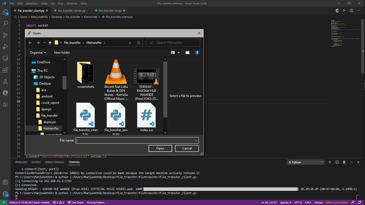
Task: Select the screenshots folder thumbnail
Action: (x=86, y=73)
